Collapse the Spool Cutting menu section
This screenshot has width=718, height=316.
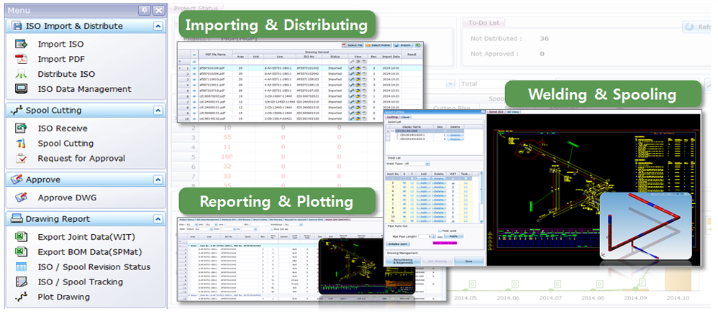(x=158, y=111)
